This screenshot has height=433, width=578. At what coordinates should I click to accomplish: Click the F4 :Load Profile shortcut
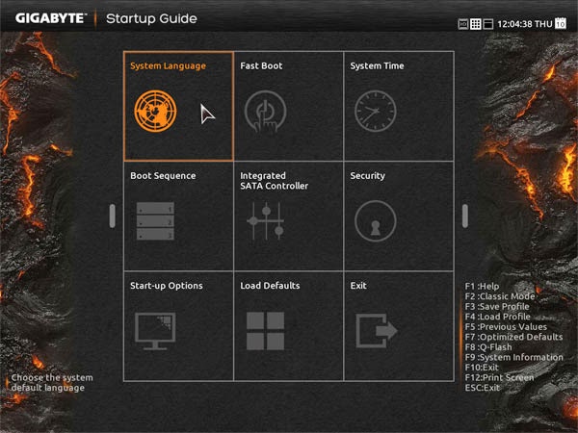pos(497,317)
